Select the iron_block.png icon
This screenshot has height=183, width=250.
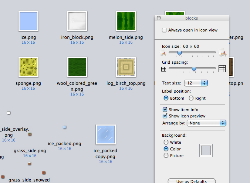[x=77, y=21]
